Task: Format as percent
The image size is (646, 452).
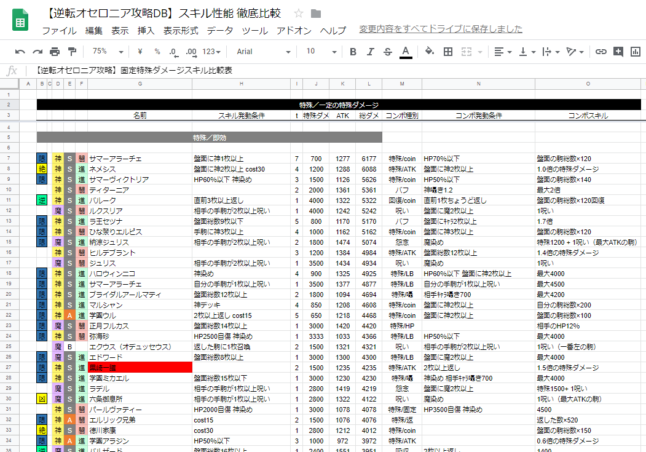Action: point(157,52)
